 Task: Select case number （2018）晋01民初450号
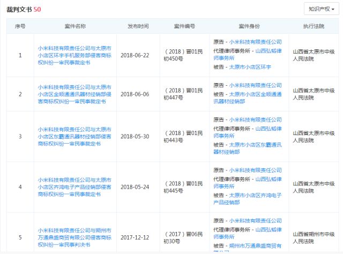[183, 55]
